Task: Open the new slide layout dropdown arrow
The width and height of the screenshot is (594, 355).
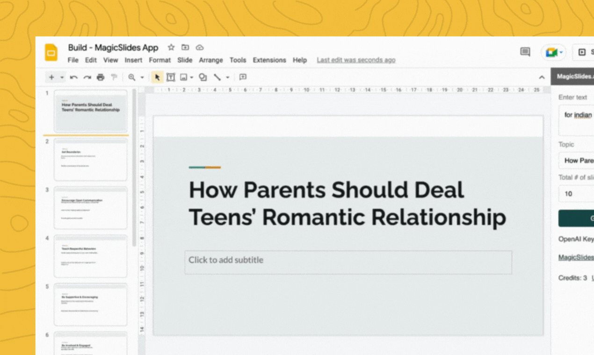Action: (62, 78)
